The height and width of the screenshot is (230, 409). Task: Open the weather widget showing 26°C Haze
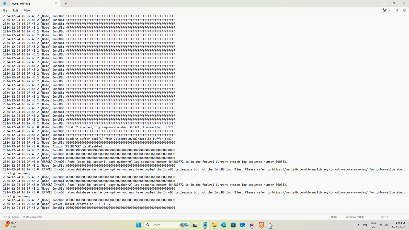point(10,225)
